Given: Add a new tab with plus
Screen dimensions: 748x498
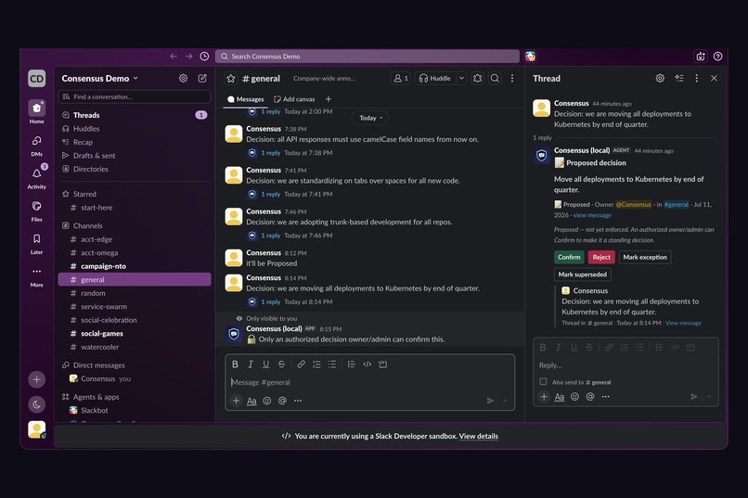Looking at the screenshot, I should (329, 99).
